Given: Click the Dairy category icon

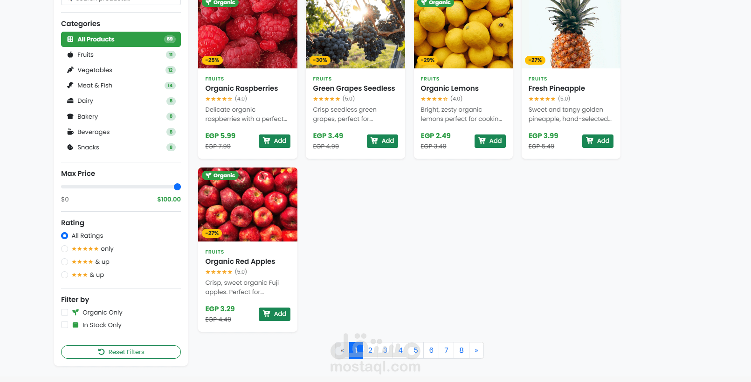Looking at the screenshot, I should point(70,101).
